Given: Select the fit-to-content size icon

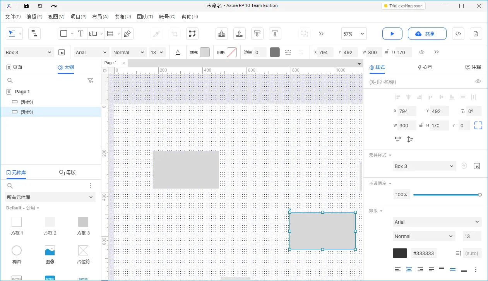Looking at the screenshot, I should [x=478, y=125].
